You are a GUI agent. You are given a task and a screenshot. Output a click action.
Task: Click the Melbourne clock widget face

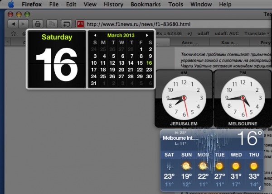point(243,98)
